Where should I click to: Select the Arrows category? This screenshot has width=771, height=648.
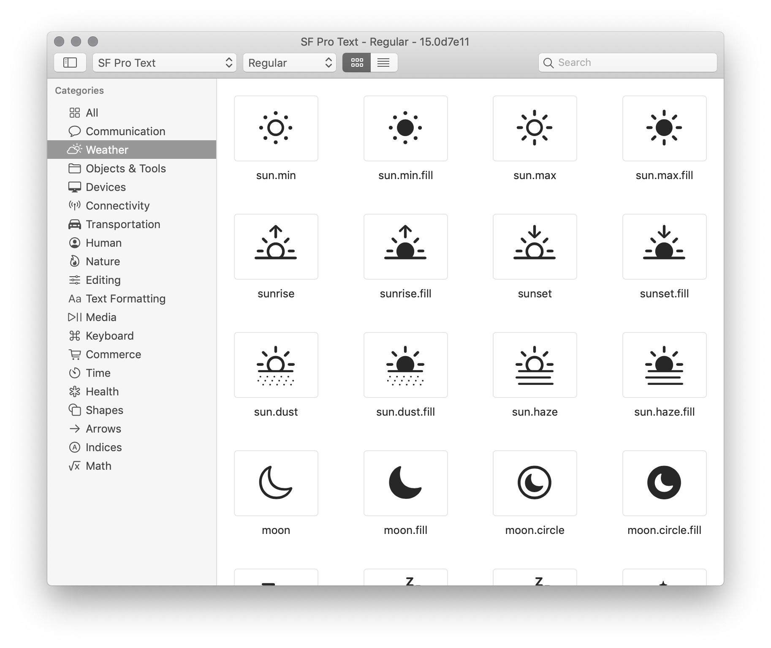[x=132, y=429]
